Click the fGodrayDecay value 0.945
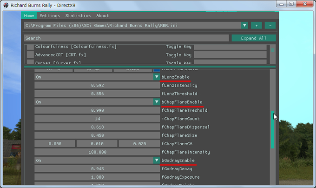 tap(97, 168)
